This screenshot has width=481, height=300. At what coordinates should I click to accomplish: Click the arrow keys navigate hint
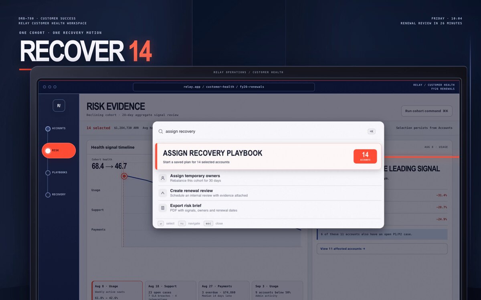coord(182,224)
